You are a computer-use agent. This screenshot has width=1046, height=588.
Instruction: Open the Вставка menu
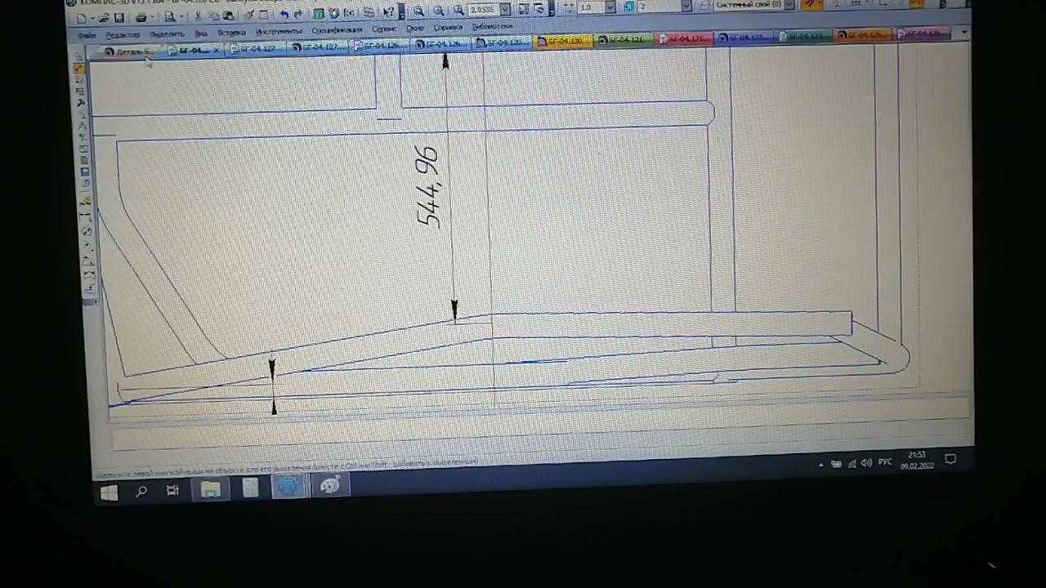(231, 33)
